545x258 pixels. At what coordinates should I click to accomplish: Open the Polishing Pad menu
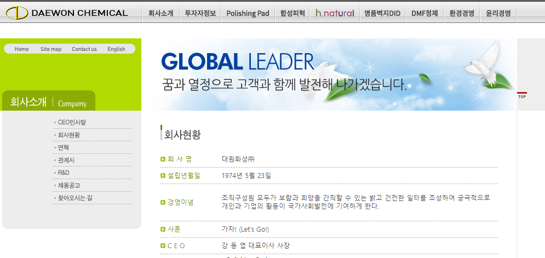248,13
